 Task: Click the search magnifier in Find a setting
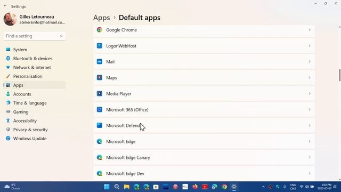(61, 36)
